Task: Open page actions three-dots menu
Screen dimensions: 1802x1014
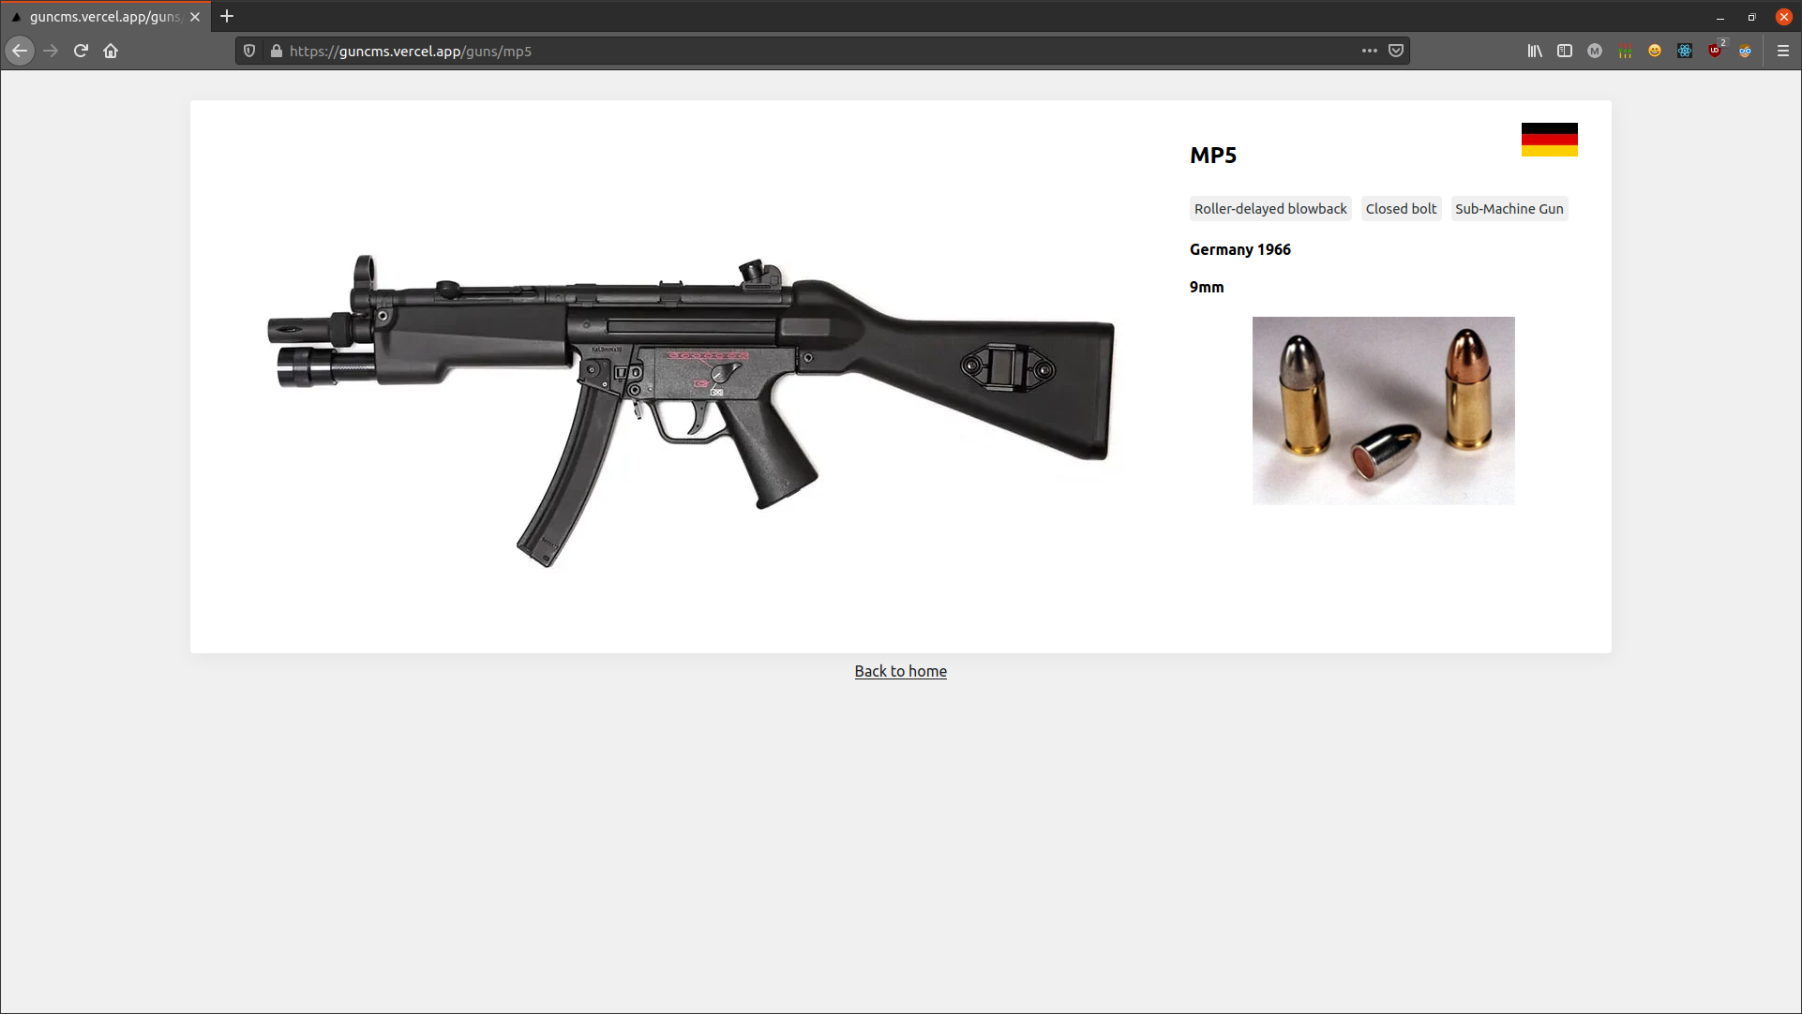Action: 1370,51
